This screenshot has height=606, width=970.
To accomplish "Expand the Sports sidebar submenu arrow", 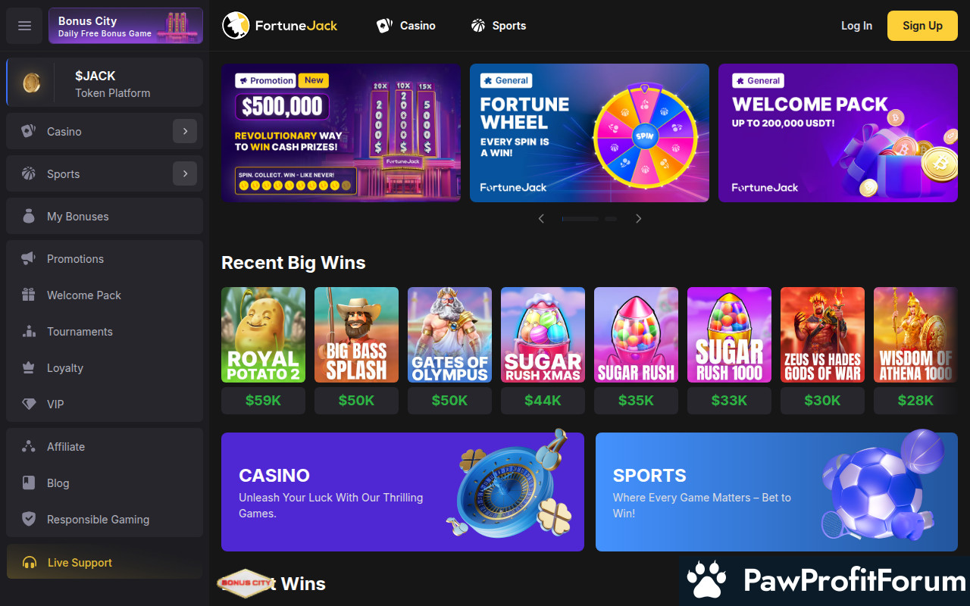I will pyautogui.click(x=185, y=174).
